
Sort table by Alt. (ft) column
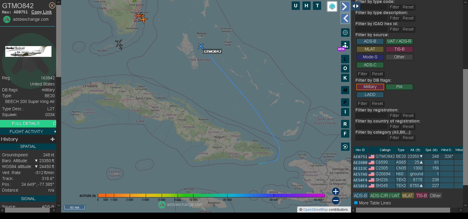(x=415, y=150)
